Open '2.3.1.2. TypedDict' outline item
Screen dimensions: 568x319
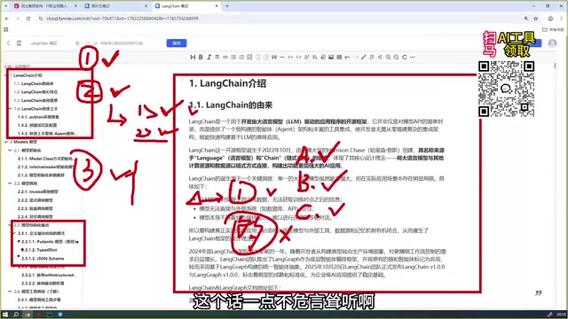(x=39, y=250)
